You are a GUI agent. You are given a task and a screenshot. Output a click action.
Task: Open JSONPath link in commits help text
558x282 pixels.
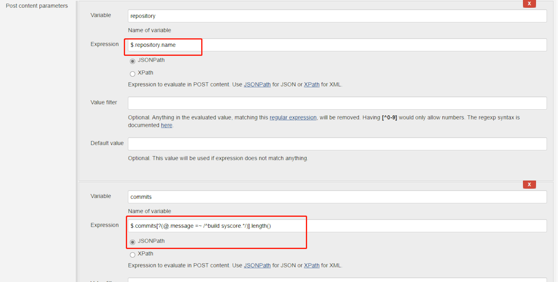pos(257,265)
